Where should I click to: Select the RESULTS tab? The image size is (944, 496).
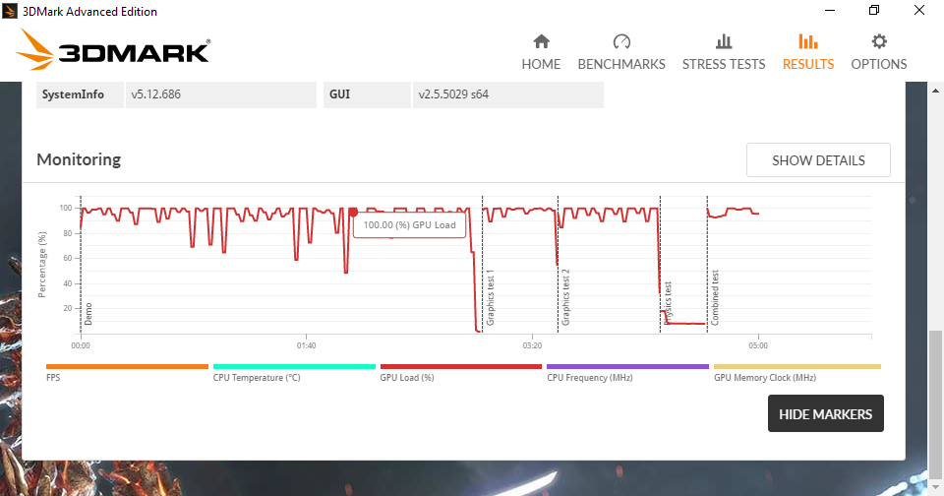[808, 53]
